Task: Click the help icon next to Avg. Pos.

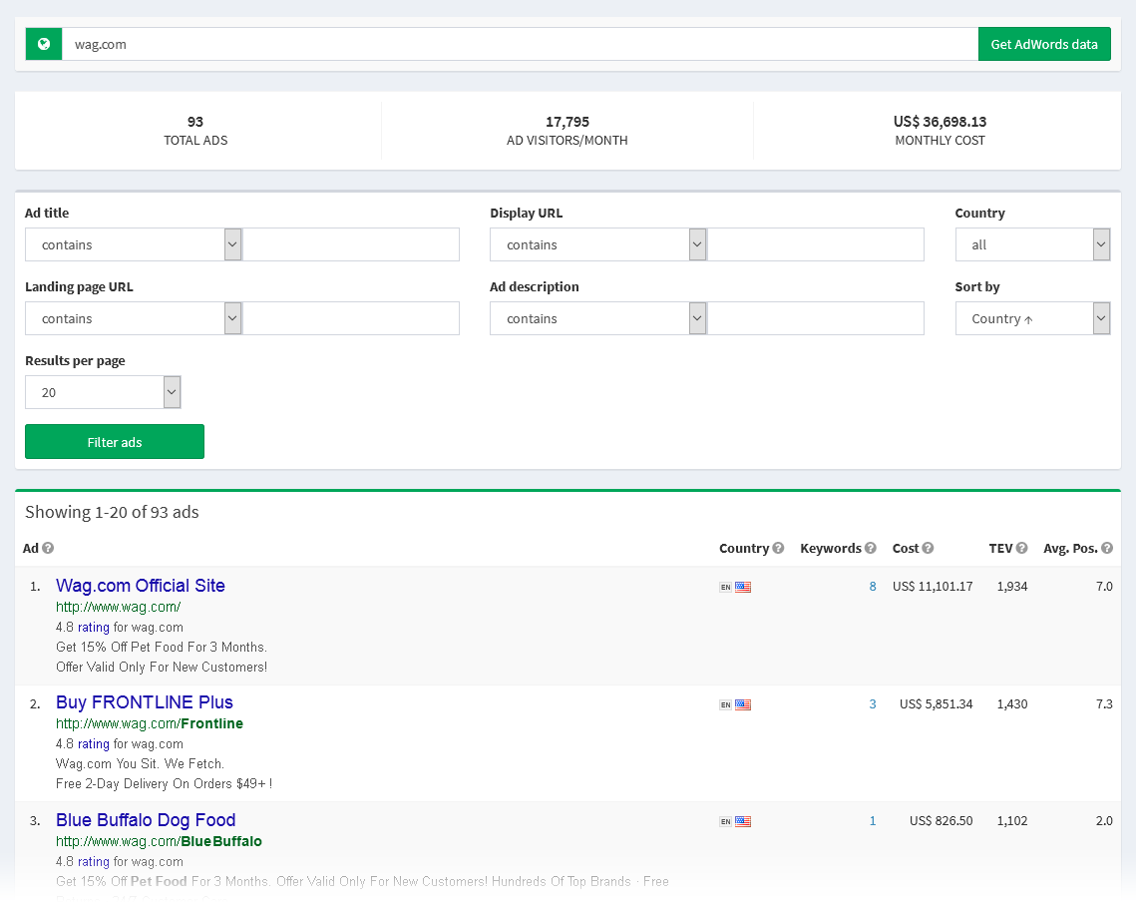Action: click(1106, 548)
